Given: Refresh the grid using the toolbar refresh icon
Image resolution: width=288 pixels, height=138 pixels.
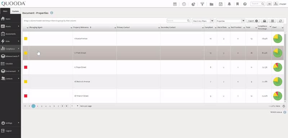Looking at the screenshot, I should coord(280,21).
